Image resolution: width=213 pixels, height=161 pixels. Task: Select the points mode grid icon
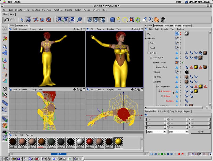tap(5, 75)
